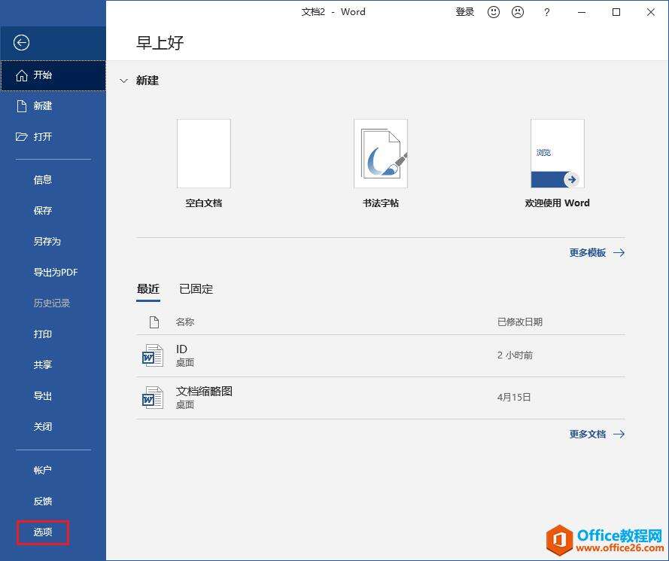Image resolution: width=669 pixels, height=561 pixels.
Task: Open the 书法字帖 template thumbnail
Action: click(x=381, y=154)
